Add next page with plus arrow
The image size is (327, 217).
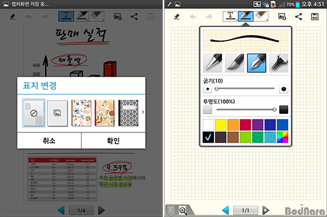(266, 210)
